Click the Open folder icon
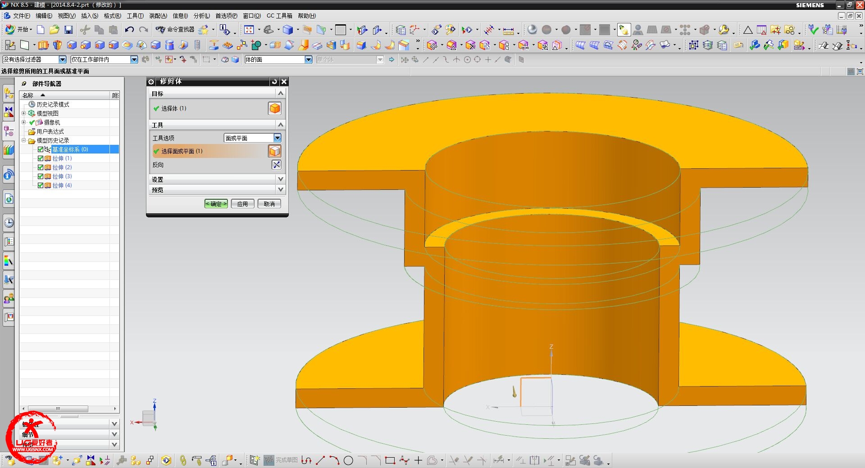This screenshot has width=865, height=468. [55, 30]
